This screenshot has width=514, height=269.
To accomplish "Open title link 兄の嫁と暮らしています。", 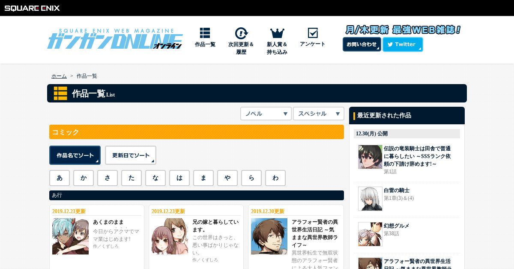I will [x=215, y=226].
